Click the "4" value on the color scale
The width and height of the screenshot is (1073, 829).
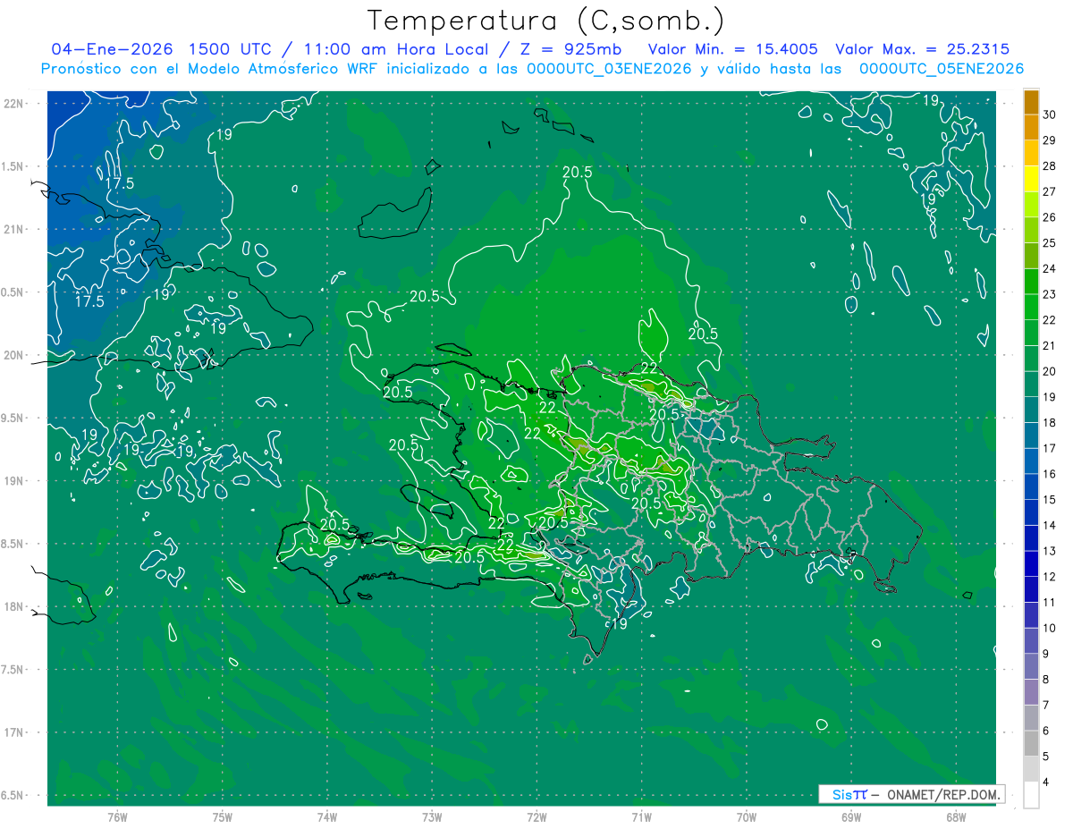[1046, 782]
